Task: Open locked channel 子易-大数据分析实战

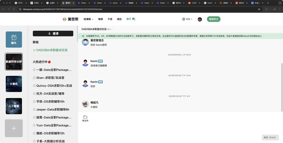Action: (49, 141)
